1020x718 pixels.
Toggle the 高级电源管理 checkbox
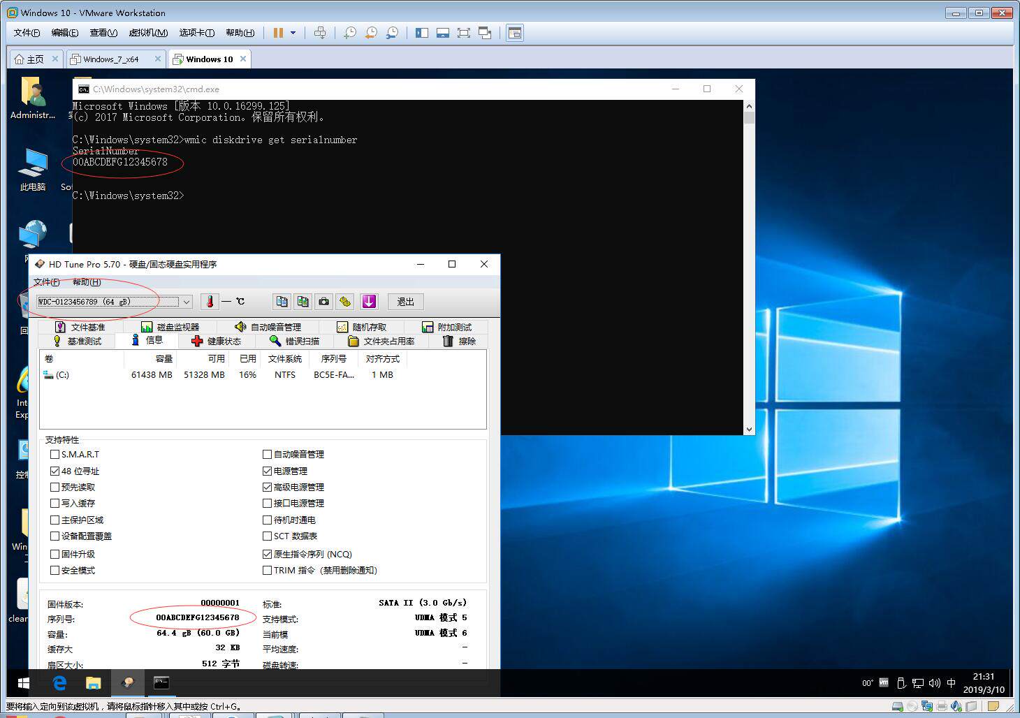click(267, 487)
